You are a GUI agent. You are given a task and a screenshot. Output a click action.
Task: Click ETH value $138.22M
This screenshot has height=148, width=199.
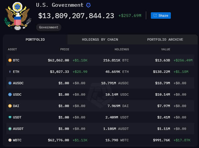coord(161,72)
